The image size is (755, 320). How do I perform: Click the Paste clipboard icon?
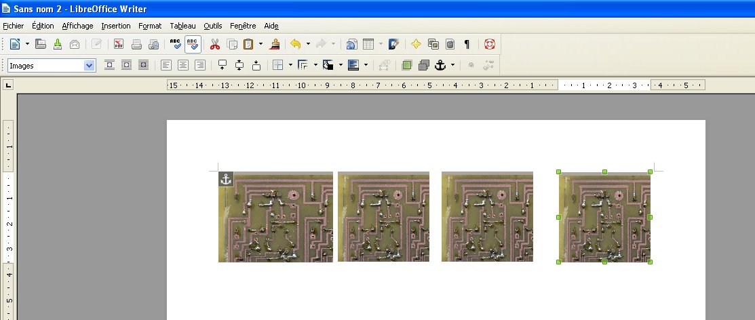248,44
